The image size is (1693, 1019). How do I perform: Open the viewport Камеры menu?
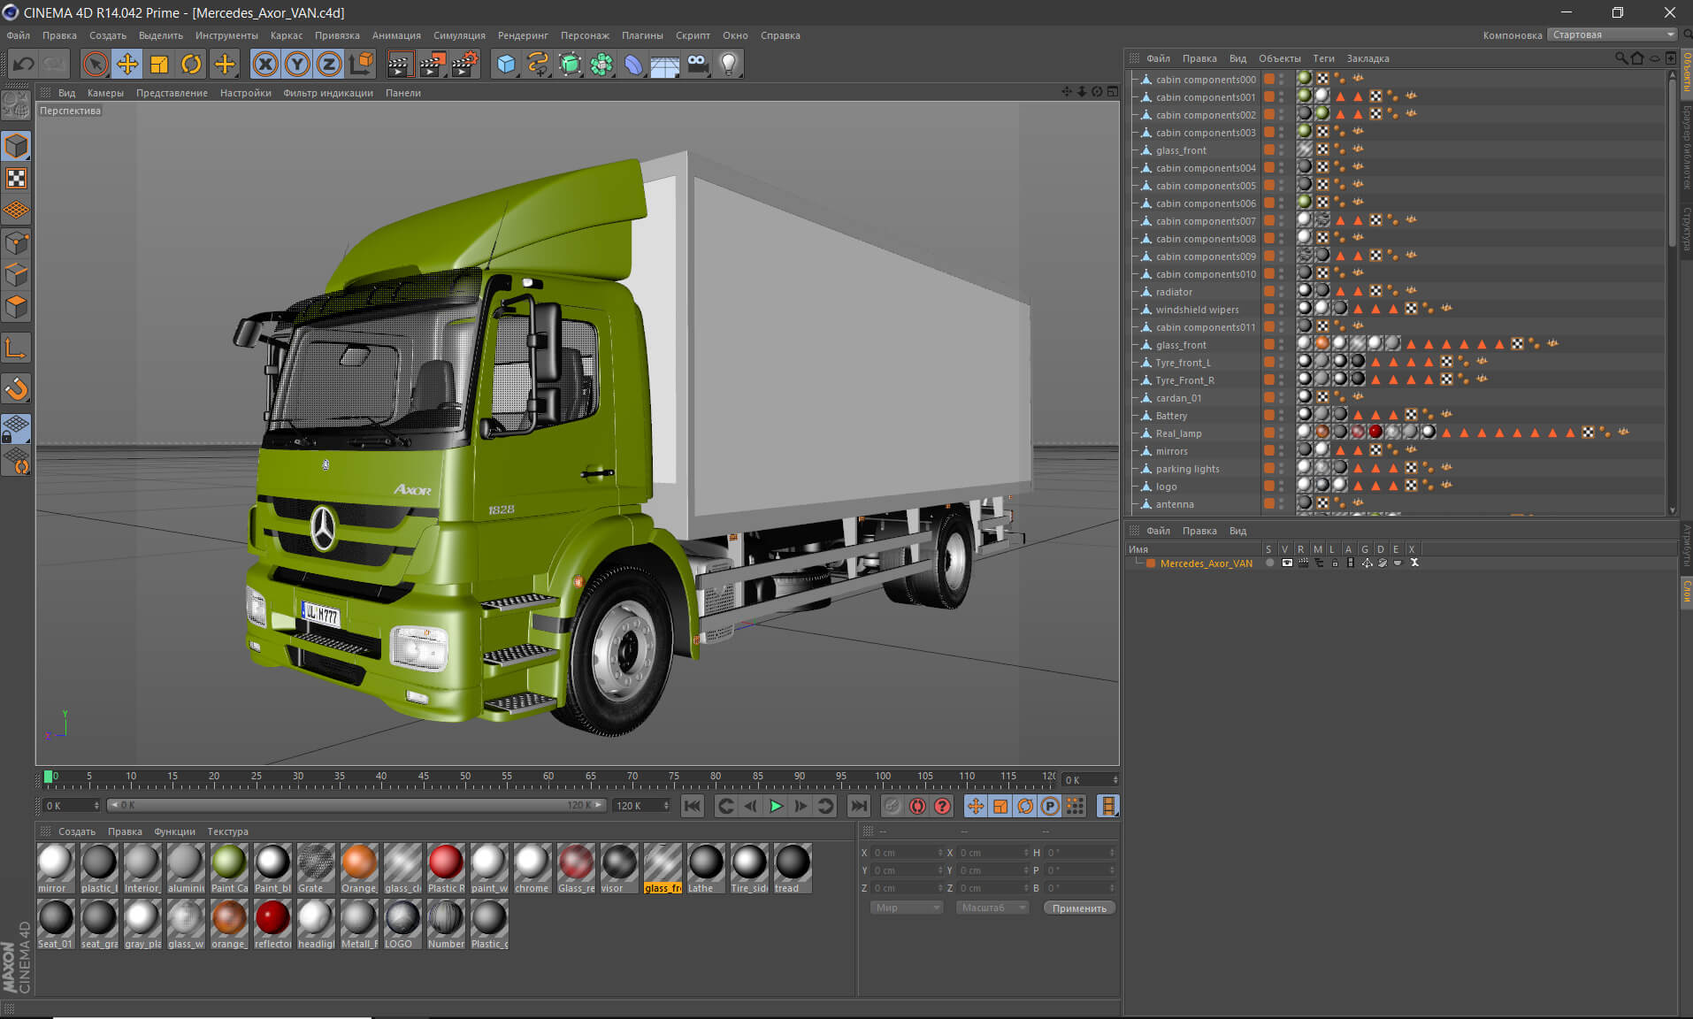105,93
